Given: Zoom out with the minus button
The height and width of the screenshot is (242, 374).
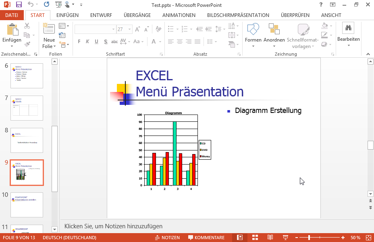Looking at the screenshot, I should pos(297,238).
